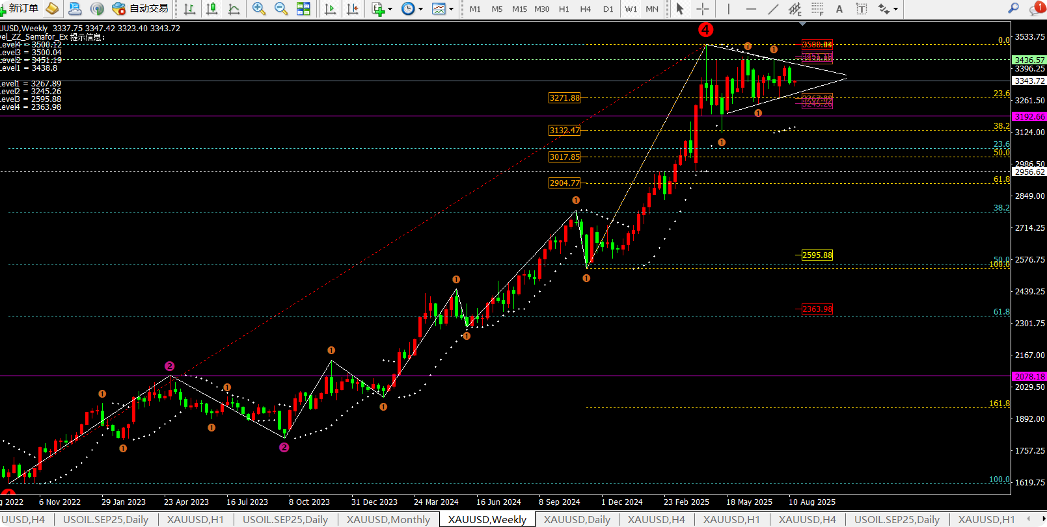The image size is (1047, 527).
Task: Draw a trendline with the diagonal line tool
Action: point(772,8)
